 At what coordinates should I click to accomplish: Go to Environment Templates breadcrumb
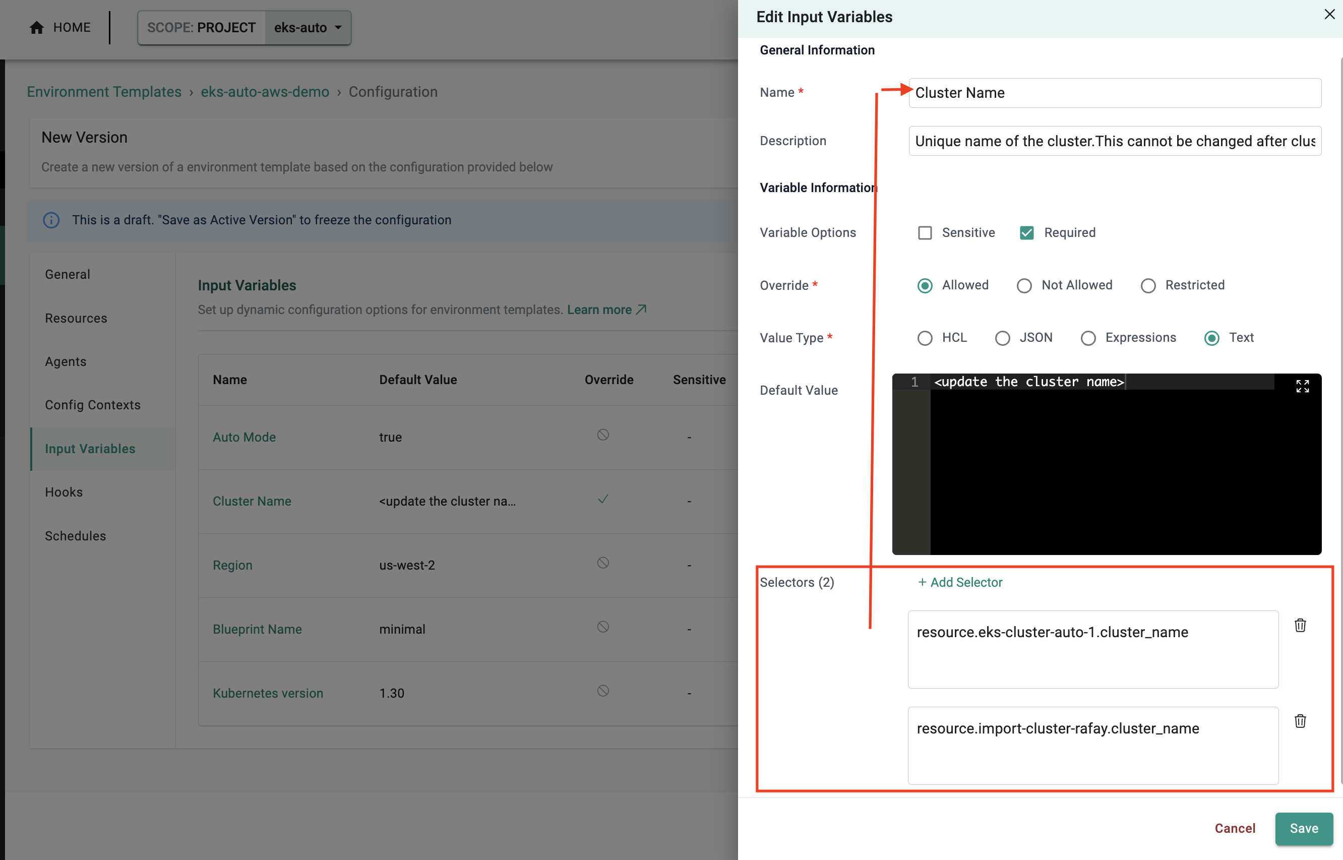pos(104,92)
